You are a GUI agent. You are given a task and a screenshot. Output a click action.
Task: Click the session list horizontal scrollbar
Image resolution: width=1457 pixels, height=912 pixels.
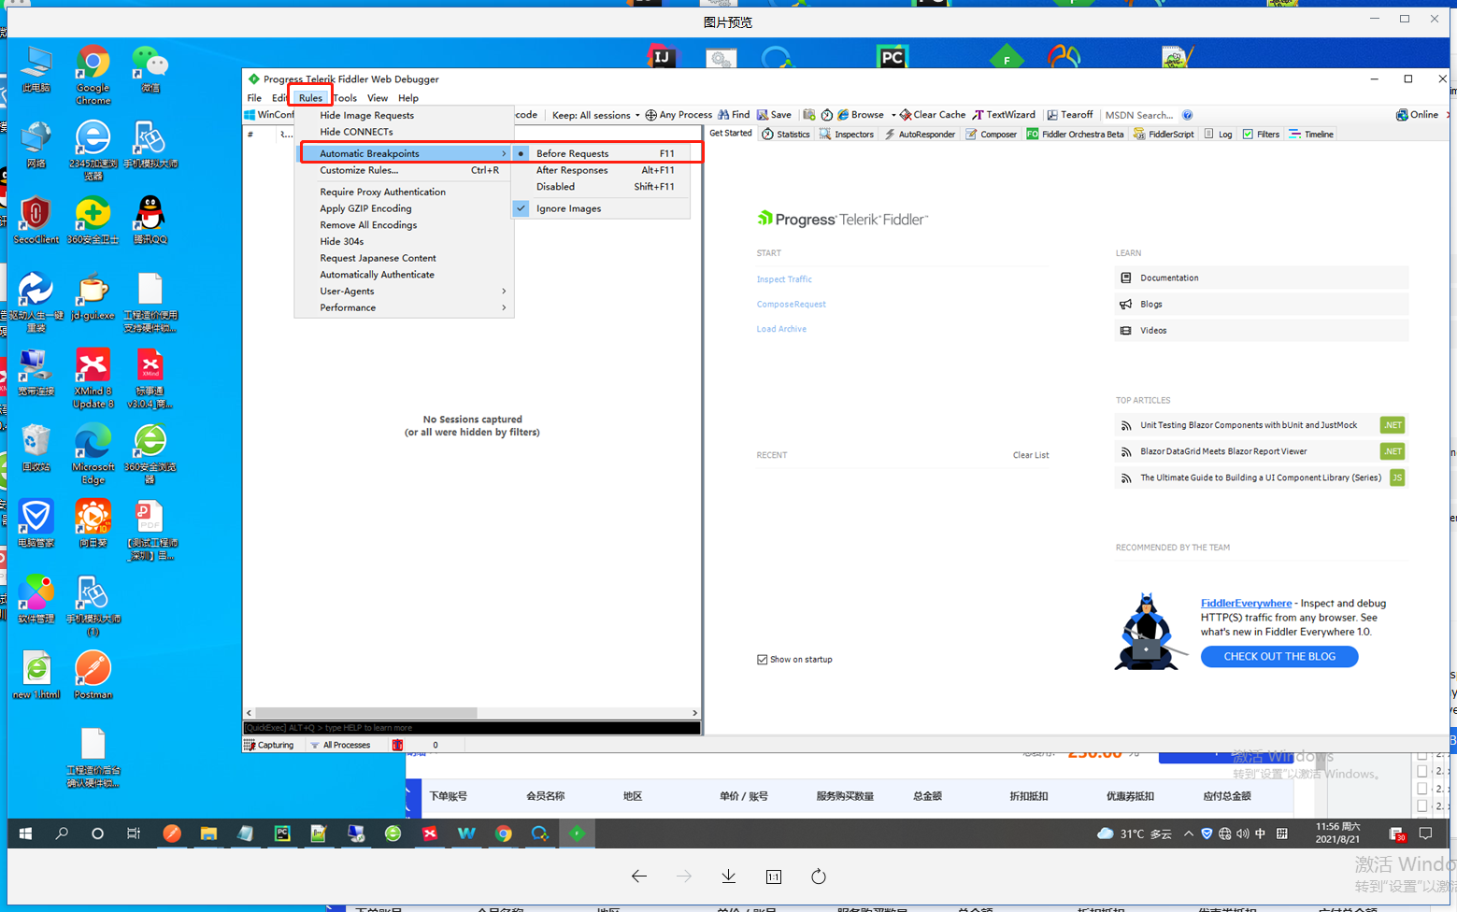click(x=472, y=712)
